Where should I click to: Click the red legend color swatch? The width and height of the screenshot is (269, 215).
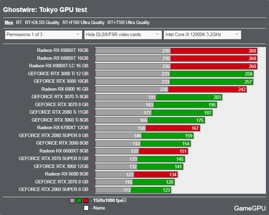coord(86,201)
